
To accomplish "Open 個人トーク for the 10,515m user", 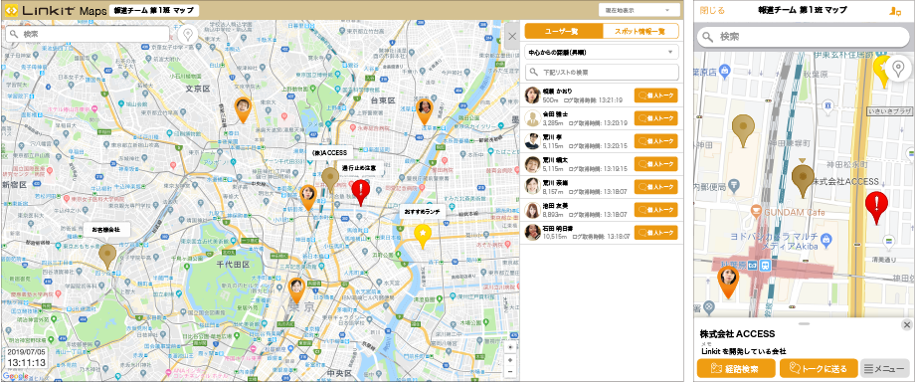I will (655, 233).
